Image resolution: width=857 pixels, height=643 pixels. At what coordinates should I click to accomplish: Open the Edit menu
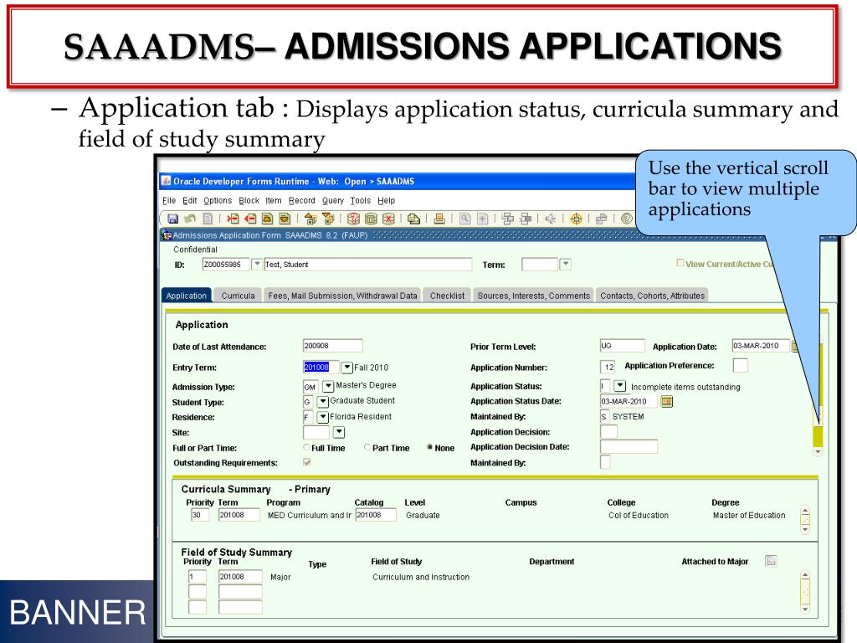[190, 201]
